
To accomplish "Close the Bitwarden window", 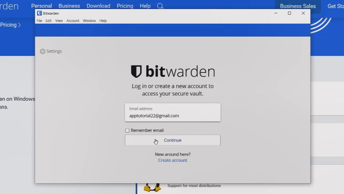I will [x=303, y=13].
